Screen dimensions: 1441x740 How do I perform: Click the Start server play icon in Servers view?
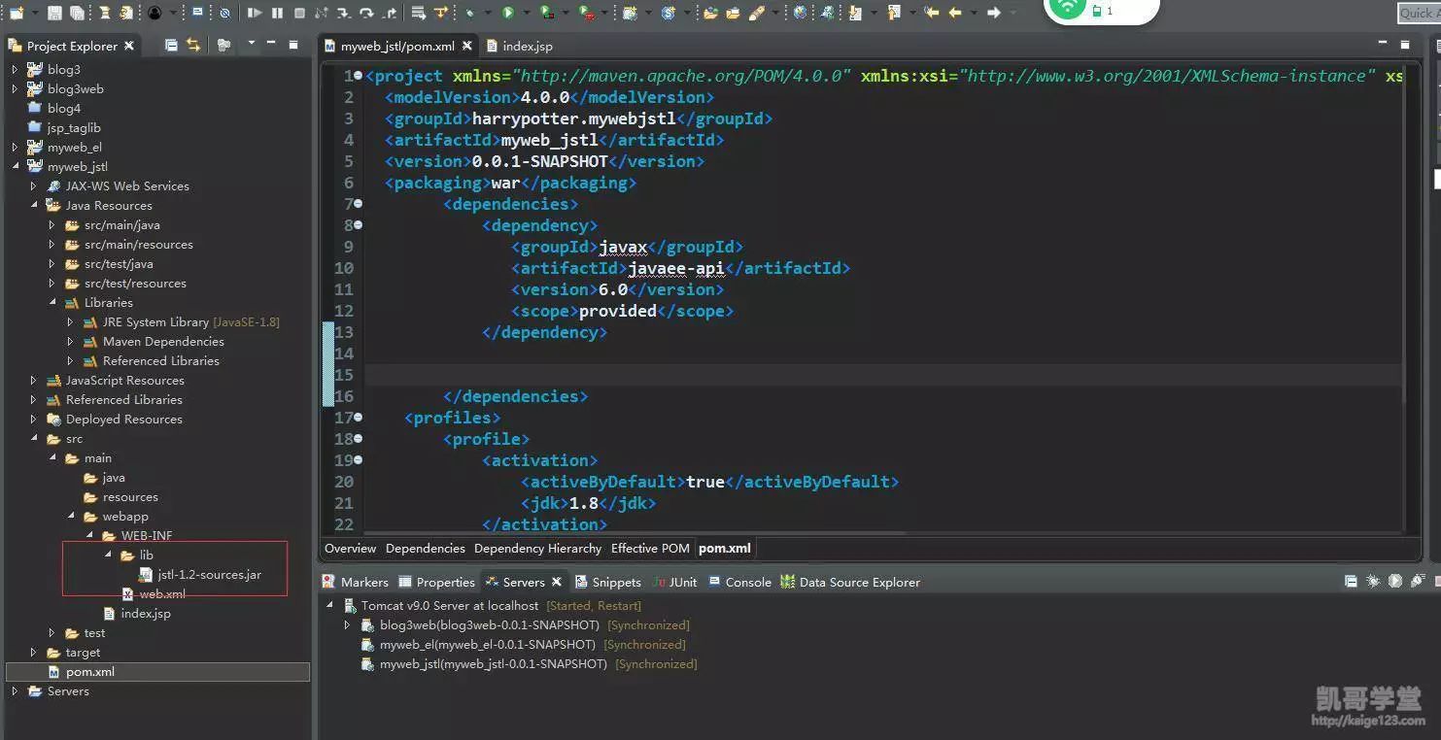1395,581
